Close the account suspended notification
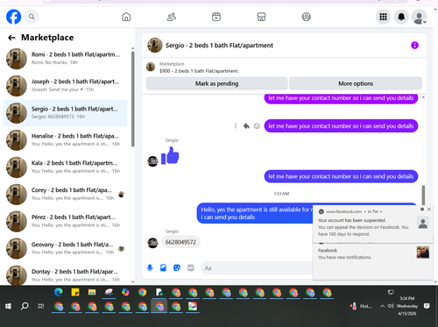Viewport: 438px width, 327px height. [x=429, y=210]
